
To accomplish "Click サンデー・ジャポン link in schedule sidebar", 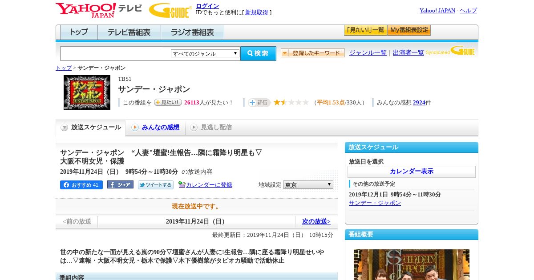I will 375,203.
